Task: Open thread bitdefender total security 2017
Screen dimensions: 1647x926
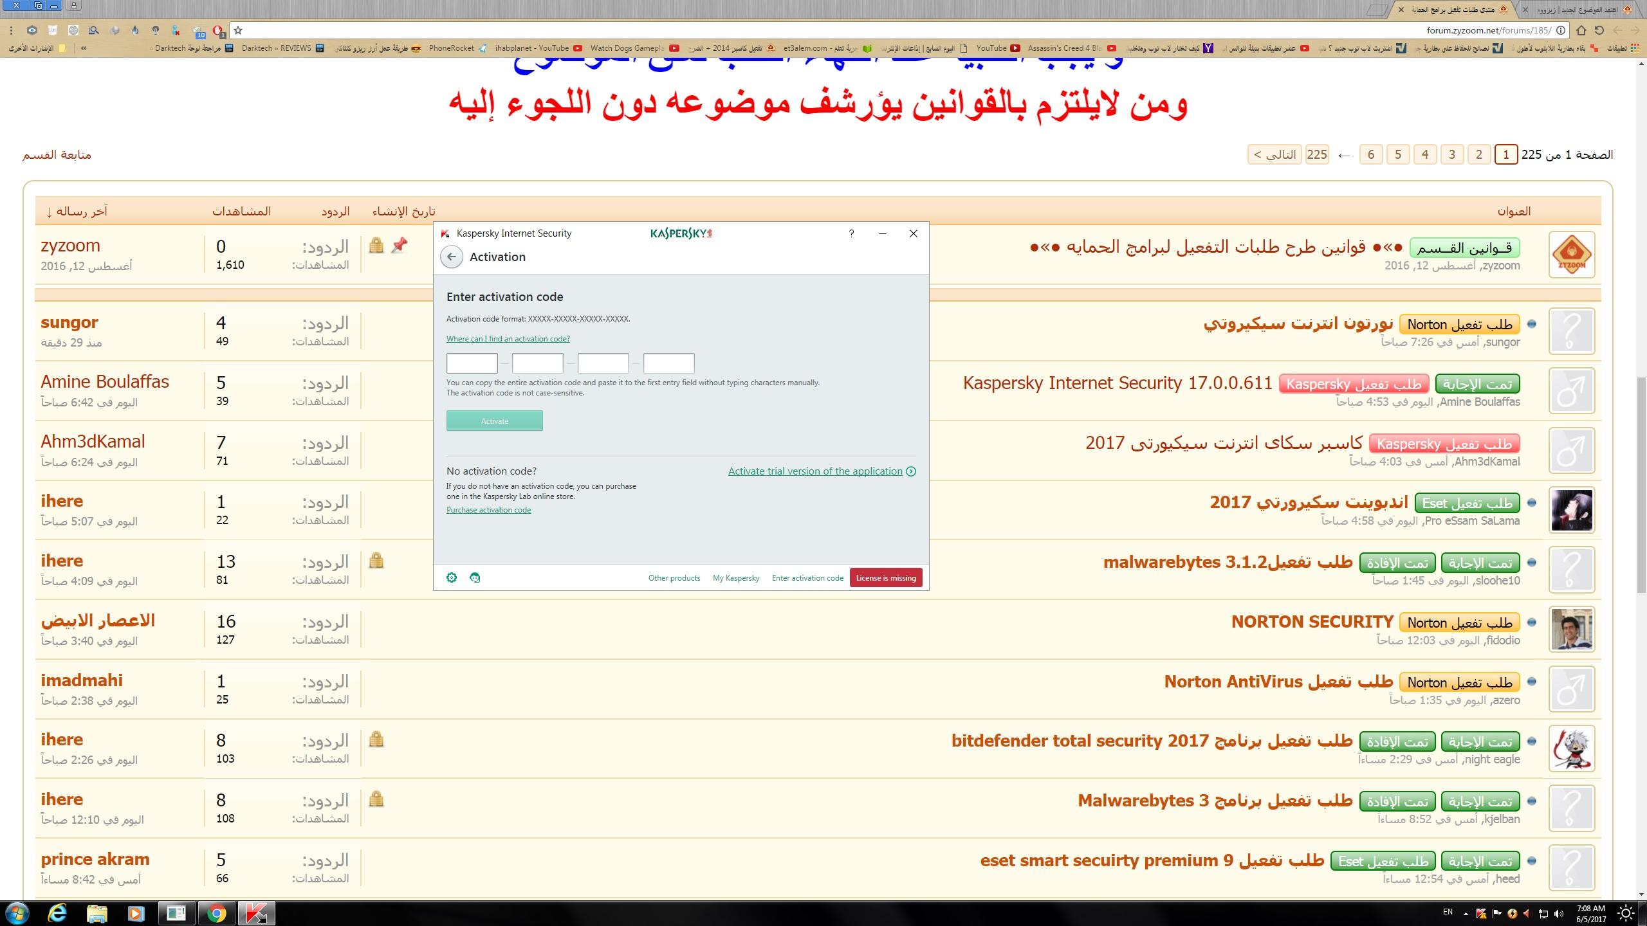Action: [x=1152, y=741]
